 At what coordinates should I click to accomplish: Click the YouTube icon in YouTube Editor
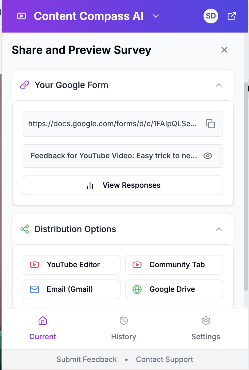(34, 265)
